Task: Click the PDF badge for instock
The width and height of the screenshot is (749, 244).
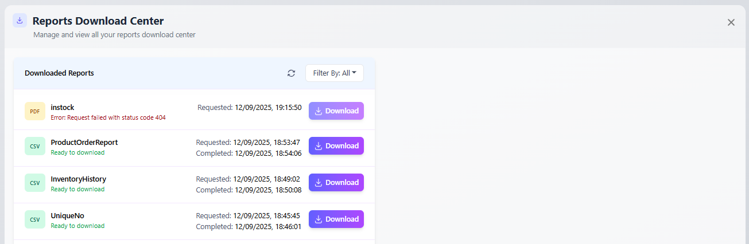Action: 35,111
